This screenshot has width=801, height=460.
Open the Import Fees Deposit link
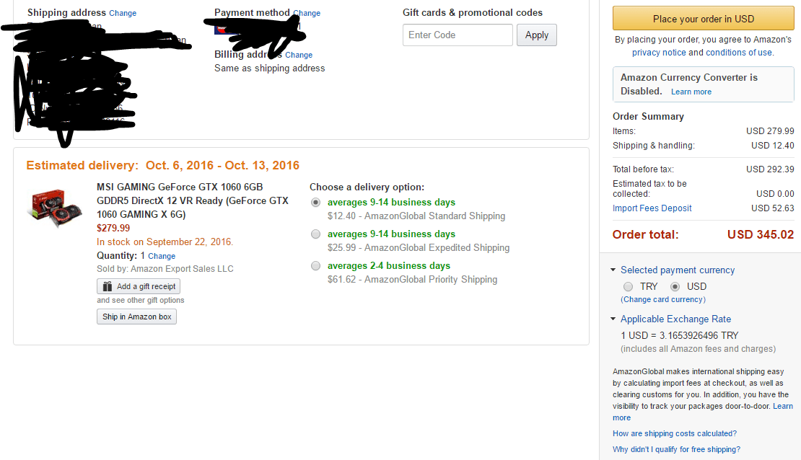652,208
